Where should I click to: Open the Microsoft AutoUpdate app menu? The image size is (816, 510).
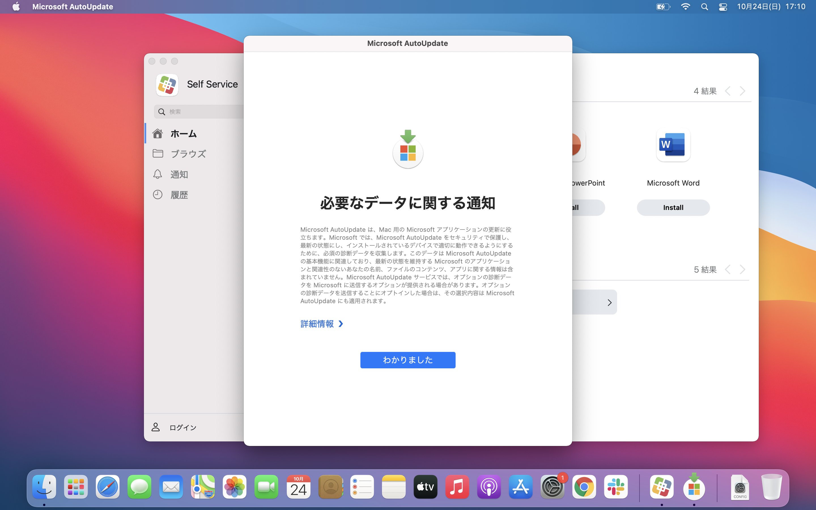73,7
